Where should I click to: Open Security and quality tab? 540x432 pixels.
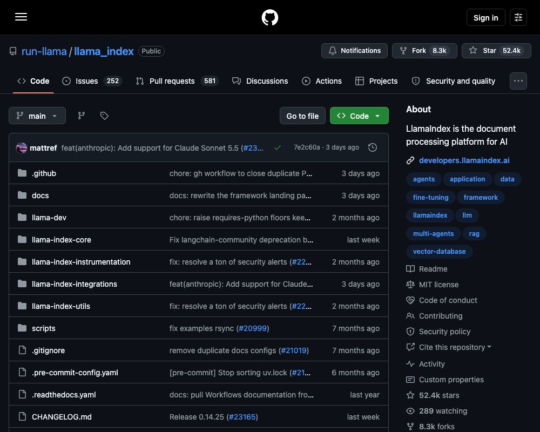pos(454,81)
